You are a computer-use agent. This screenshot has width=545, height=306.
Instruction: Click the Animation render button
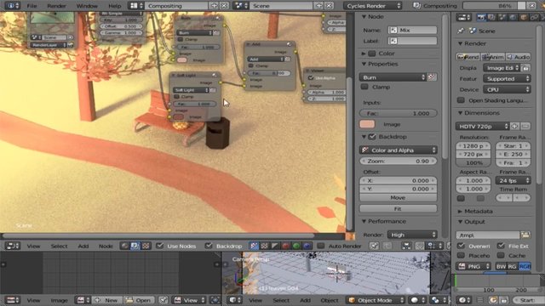click(493, 57)
